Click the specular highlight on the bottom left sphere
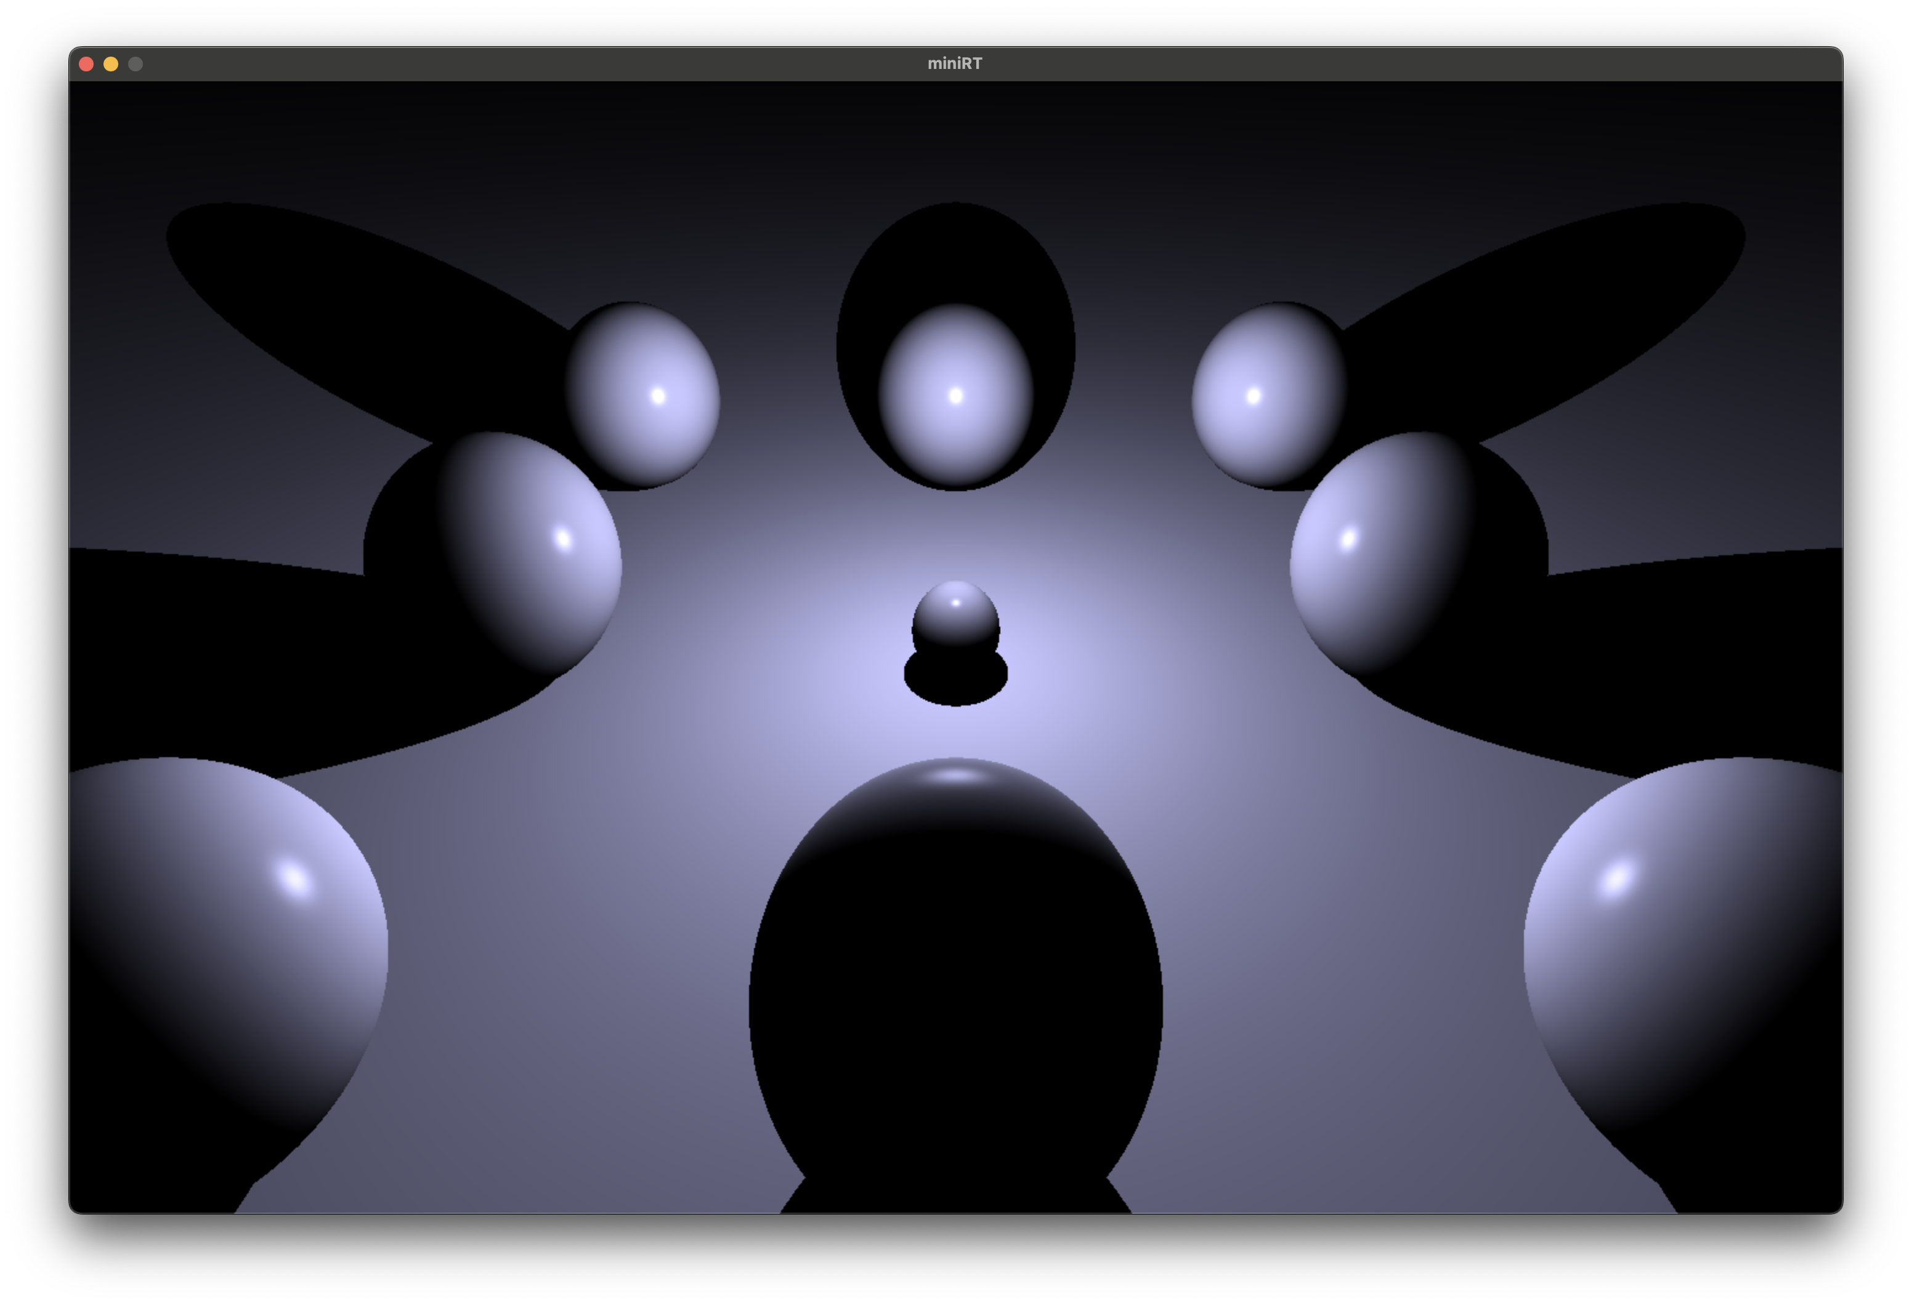 [294, 877]
